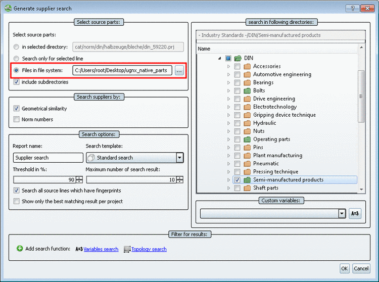Click the Pneumatic folder icon
The width and height of the screenshot is (379, 282).
(247, 164)
